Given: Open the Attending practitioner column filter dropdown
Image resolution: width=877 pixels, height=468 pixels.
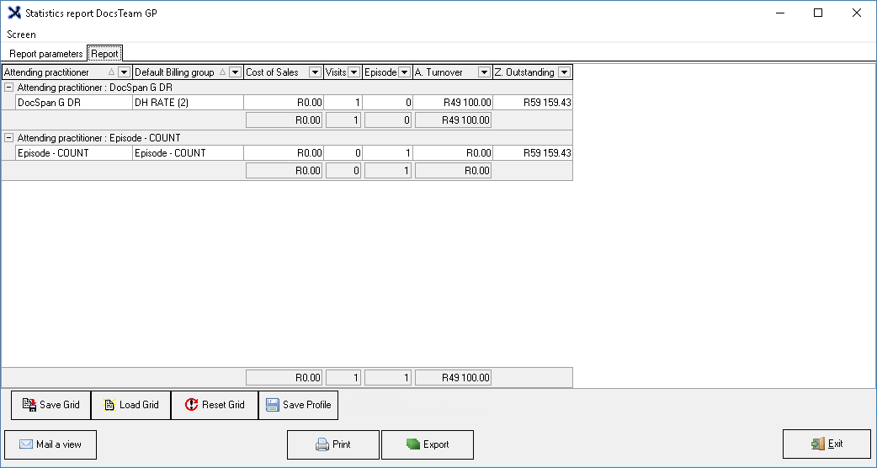Looking at the screenshot, I should (x=125, y=72).
